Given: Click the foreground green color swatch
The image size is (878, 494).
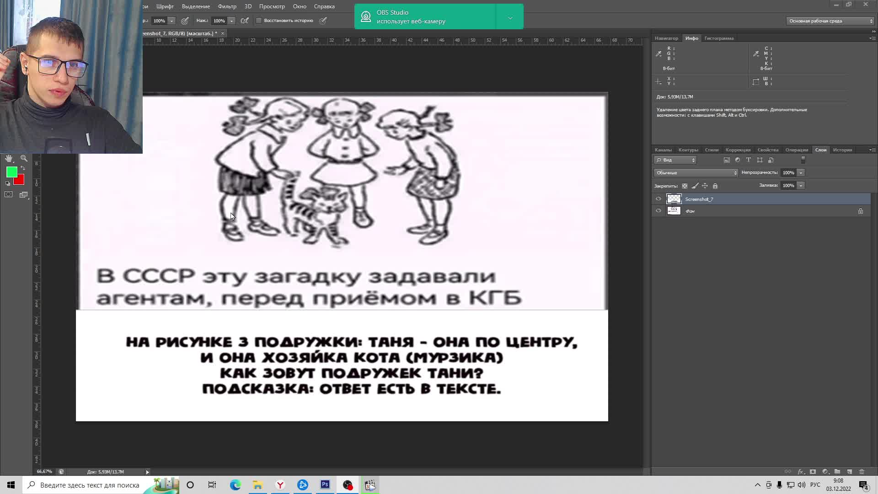Looking at the screenshot, I should (x=11, y=173).
